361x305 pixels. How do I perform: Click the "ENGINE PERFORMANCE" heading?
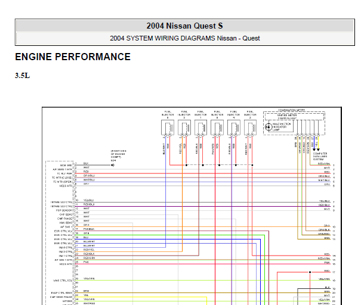pos(73,57)
